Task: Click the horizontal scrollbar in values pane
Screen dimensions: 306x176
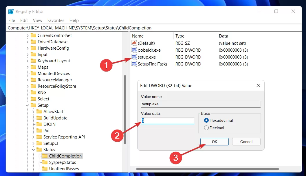Action: (x=208, y=169)
